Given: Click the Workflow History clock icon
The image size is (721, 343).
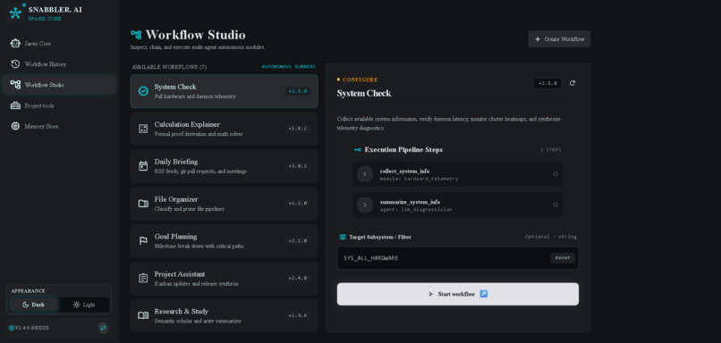Looking at the screenshot, I should coord(15,63).
